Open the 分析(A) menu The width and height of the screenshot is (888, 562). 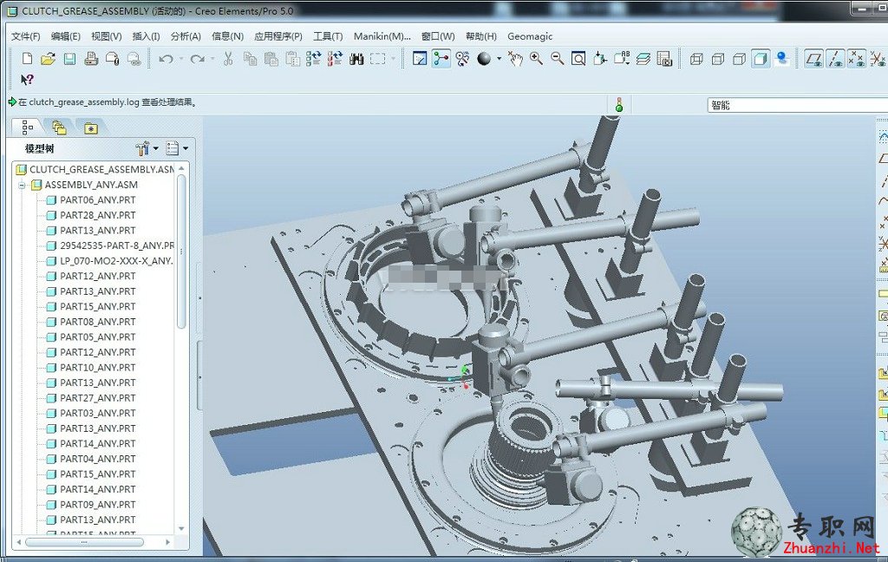coord(186,36)
